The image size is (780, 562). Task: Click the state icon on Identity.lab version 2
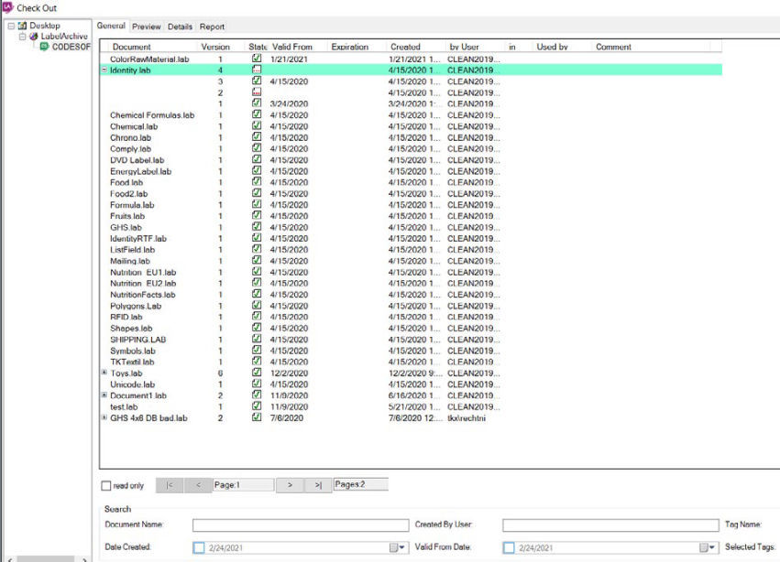tap(258, 92)
